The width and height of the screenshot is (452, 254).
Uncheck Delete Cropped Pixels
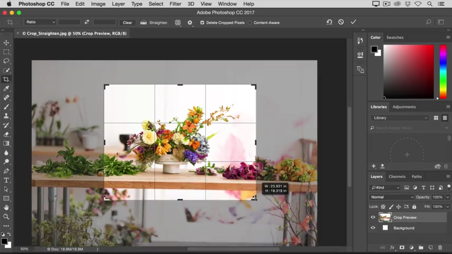pyautogui.click(x=202, y=23)
